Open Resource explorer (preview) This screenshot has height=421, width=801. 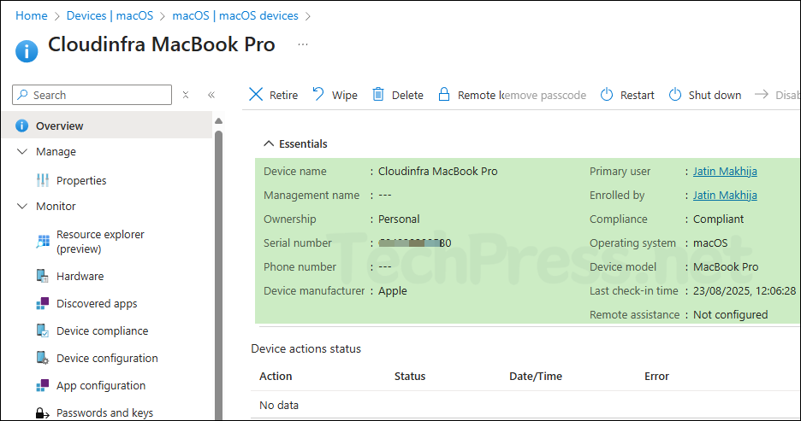100,242
